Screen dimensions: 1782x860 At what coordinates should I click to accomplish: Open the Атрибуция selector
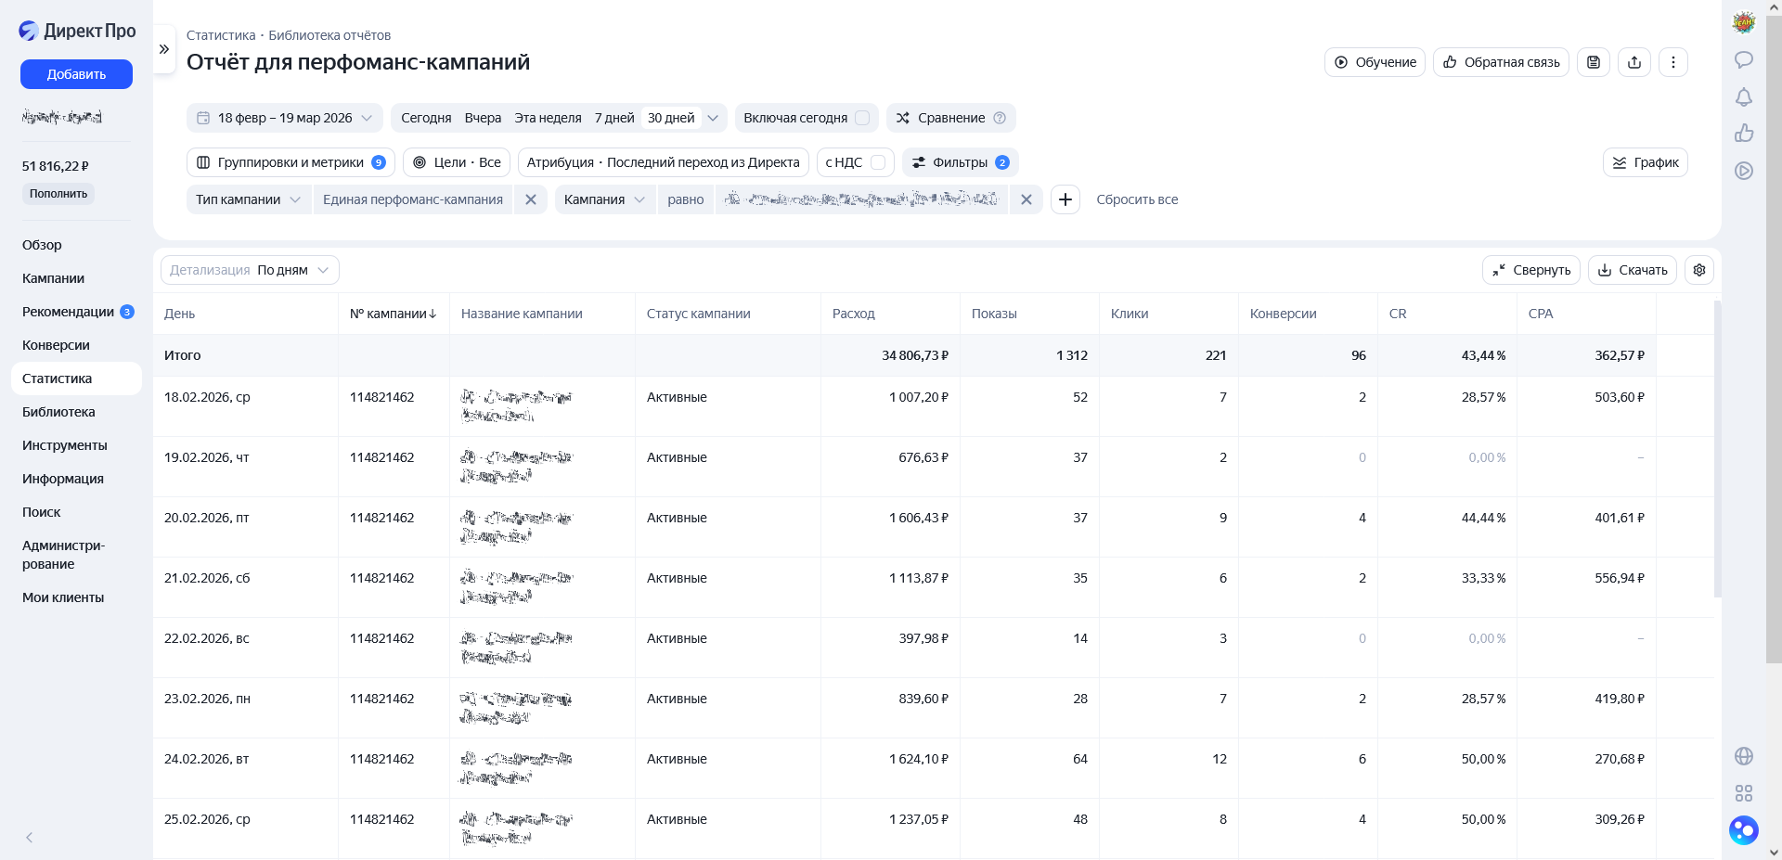coord(663,162)
